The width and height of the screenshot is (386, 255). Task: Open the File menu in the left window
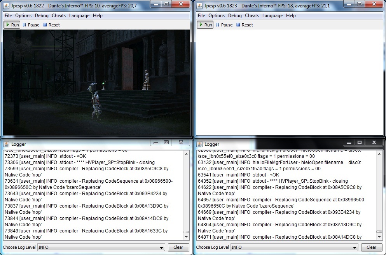pyautogui.click(x=8, y=16)
